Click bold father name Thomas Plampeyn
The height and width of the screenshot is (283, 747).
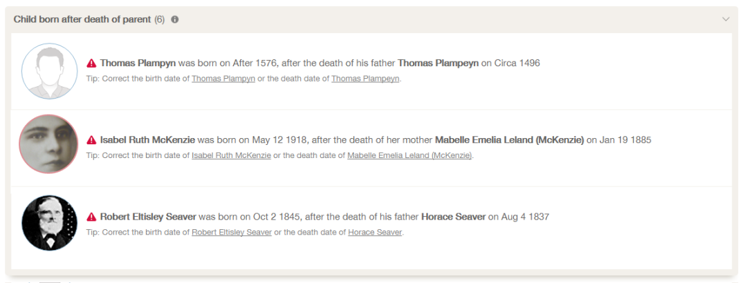coord(438,63)
